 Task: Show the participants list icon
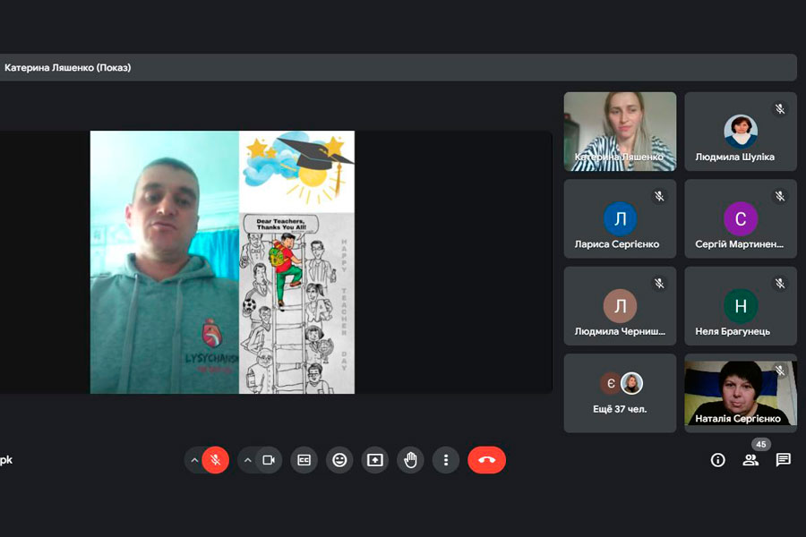[x=750, y=460]
